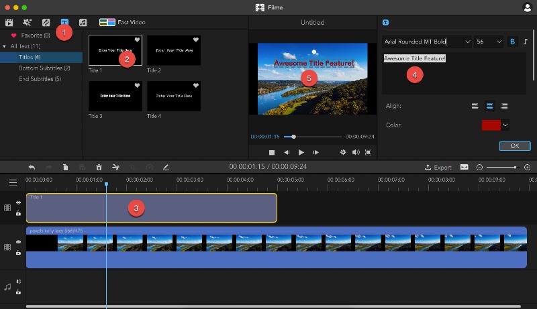Hide the Title 1 track

[19, 202]
